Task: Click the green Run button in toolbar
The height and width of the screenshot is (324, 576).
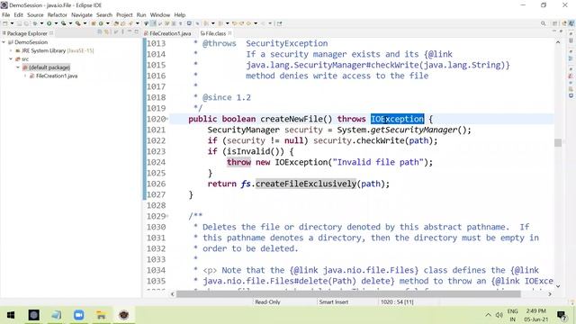Action: [x=49, y=23]
